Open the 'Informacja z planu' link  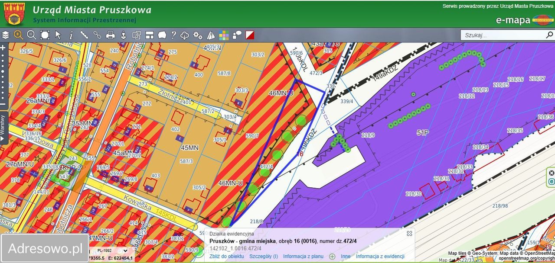click(304, 256)
